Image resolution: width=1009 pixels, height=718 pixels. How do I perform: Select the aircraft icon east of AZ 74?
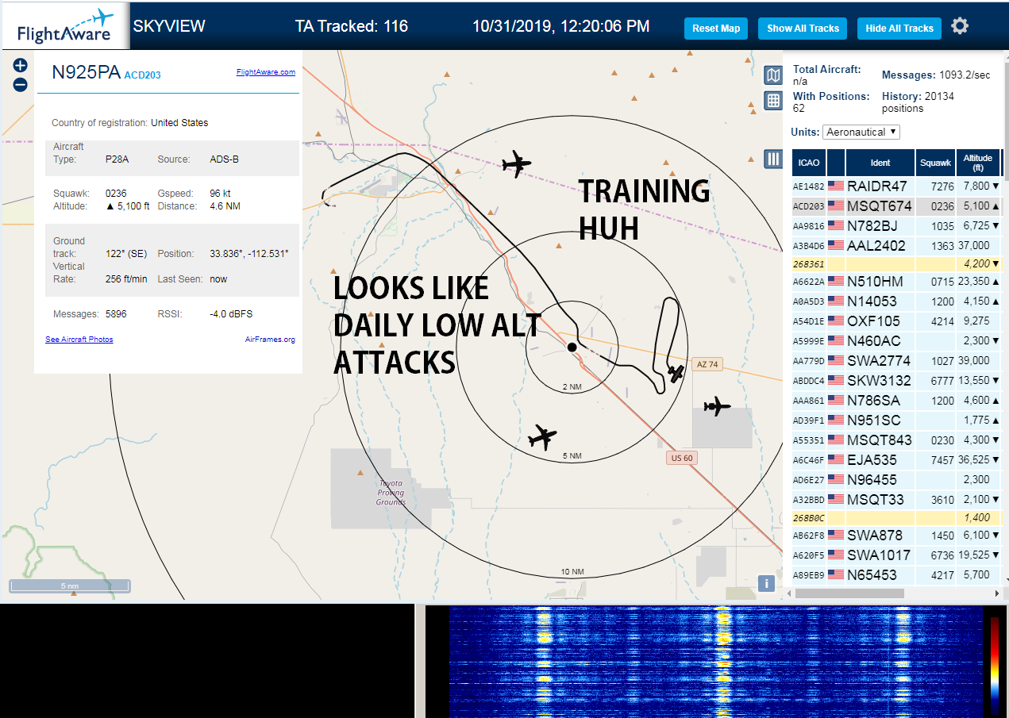pyautogui.click(x=717, y=406)
